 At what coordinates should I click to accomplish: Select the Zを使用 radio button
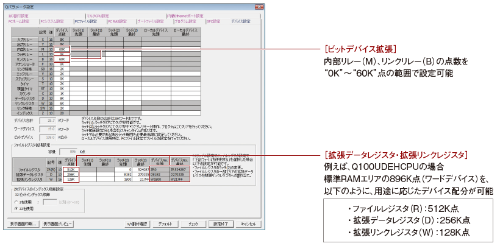(13, 201)
